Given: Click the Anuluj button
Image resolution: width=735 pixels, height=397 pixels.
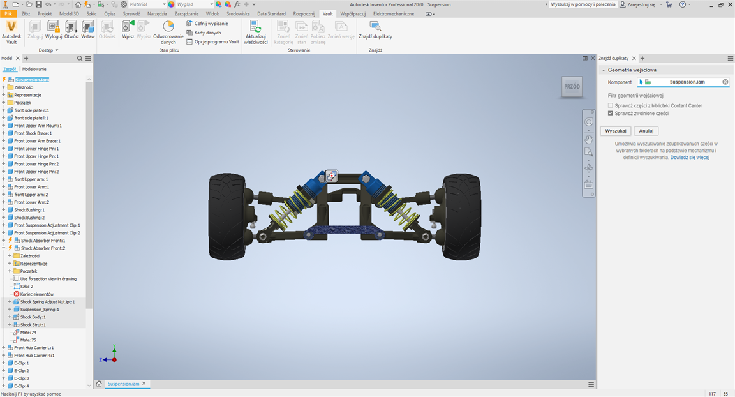Looking at the screenshot, I should 646,131.
